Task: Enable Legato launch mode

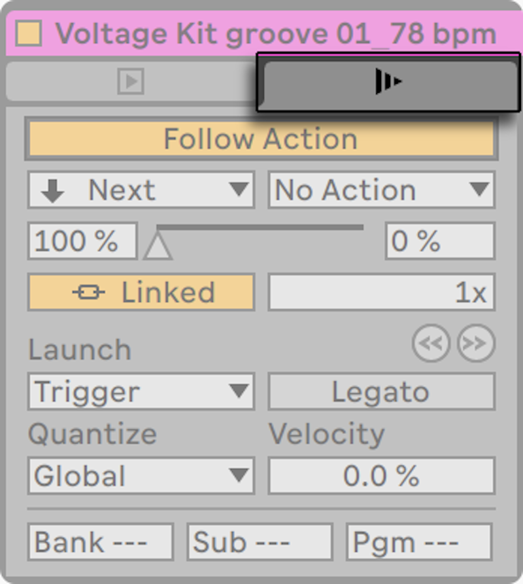Action: click(380, 392)
